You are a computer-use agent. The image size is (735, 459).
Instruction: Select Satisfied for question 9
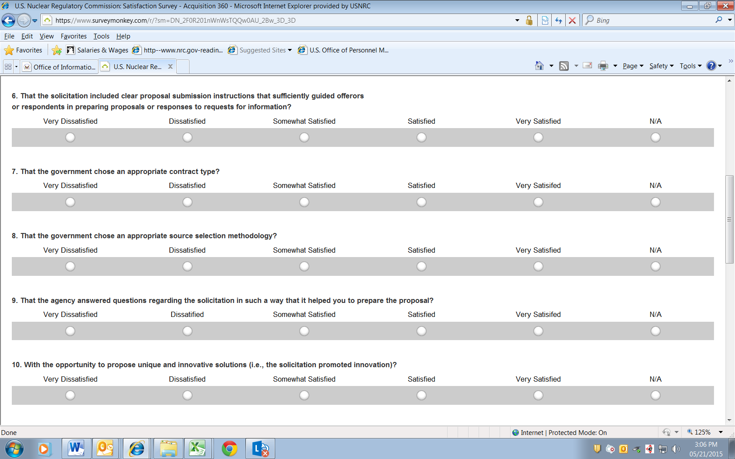click(421, 331)
